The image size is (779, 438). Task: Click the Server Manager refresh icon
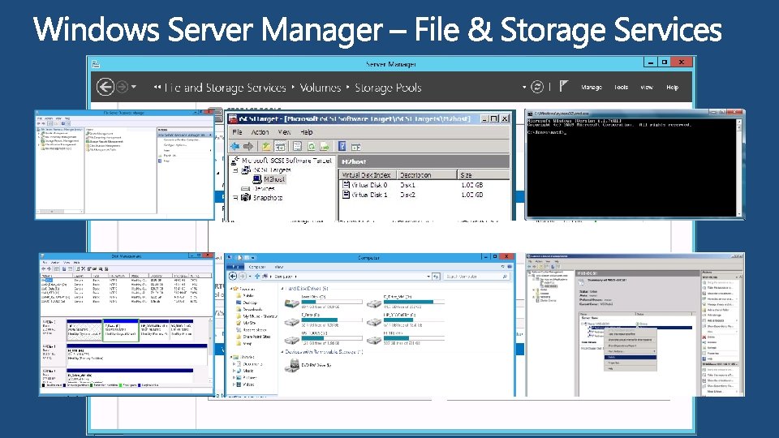point(537,87)
